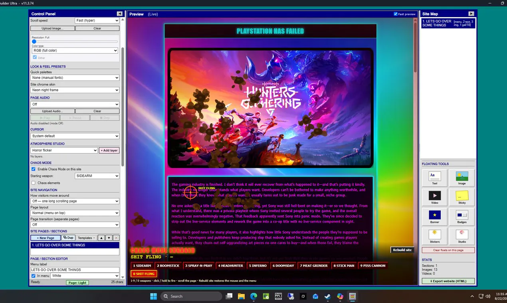
Task: Select weapon 6 DOOMSDAY
Action: tap(283, 266)
